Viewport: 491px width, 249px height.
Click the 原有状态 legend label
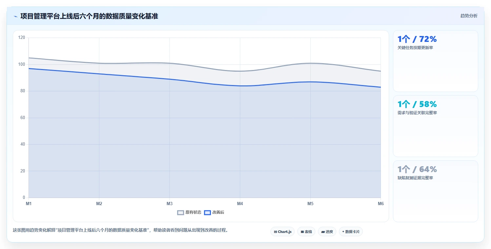(x=193, y=212)
